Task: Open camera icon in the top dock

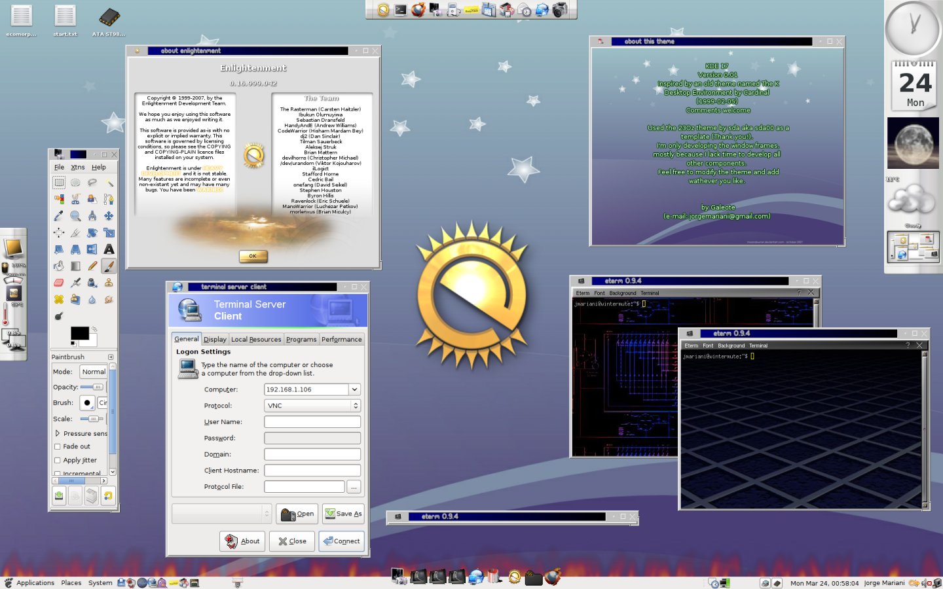Action: (x=560, y=10)
